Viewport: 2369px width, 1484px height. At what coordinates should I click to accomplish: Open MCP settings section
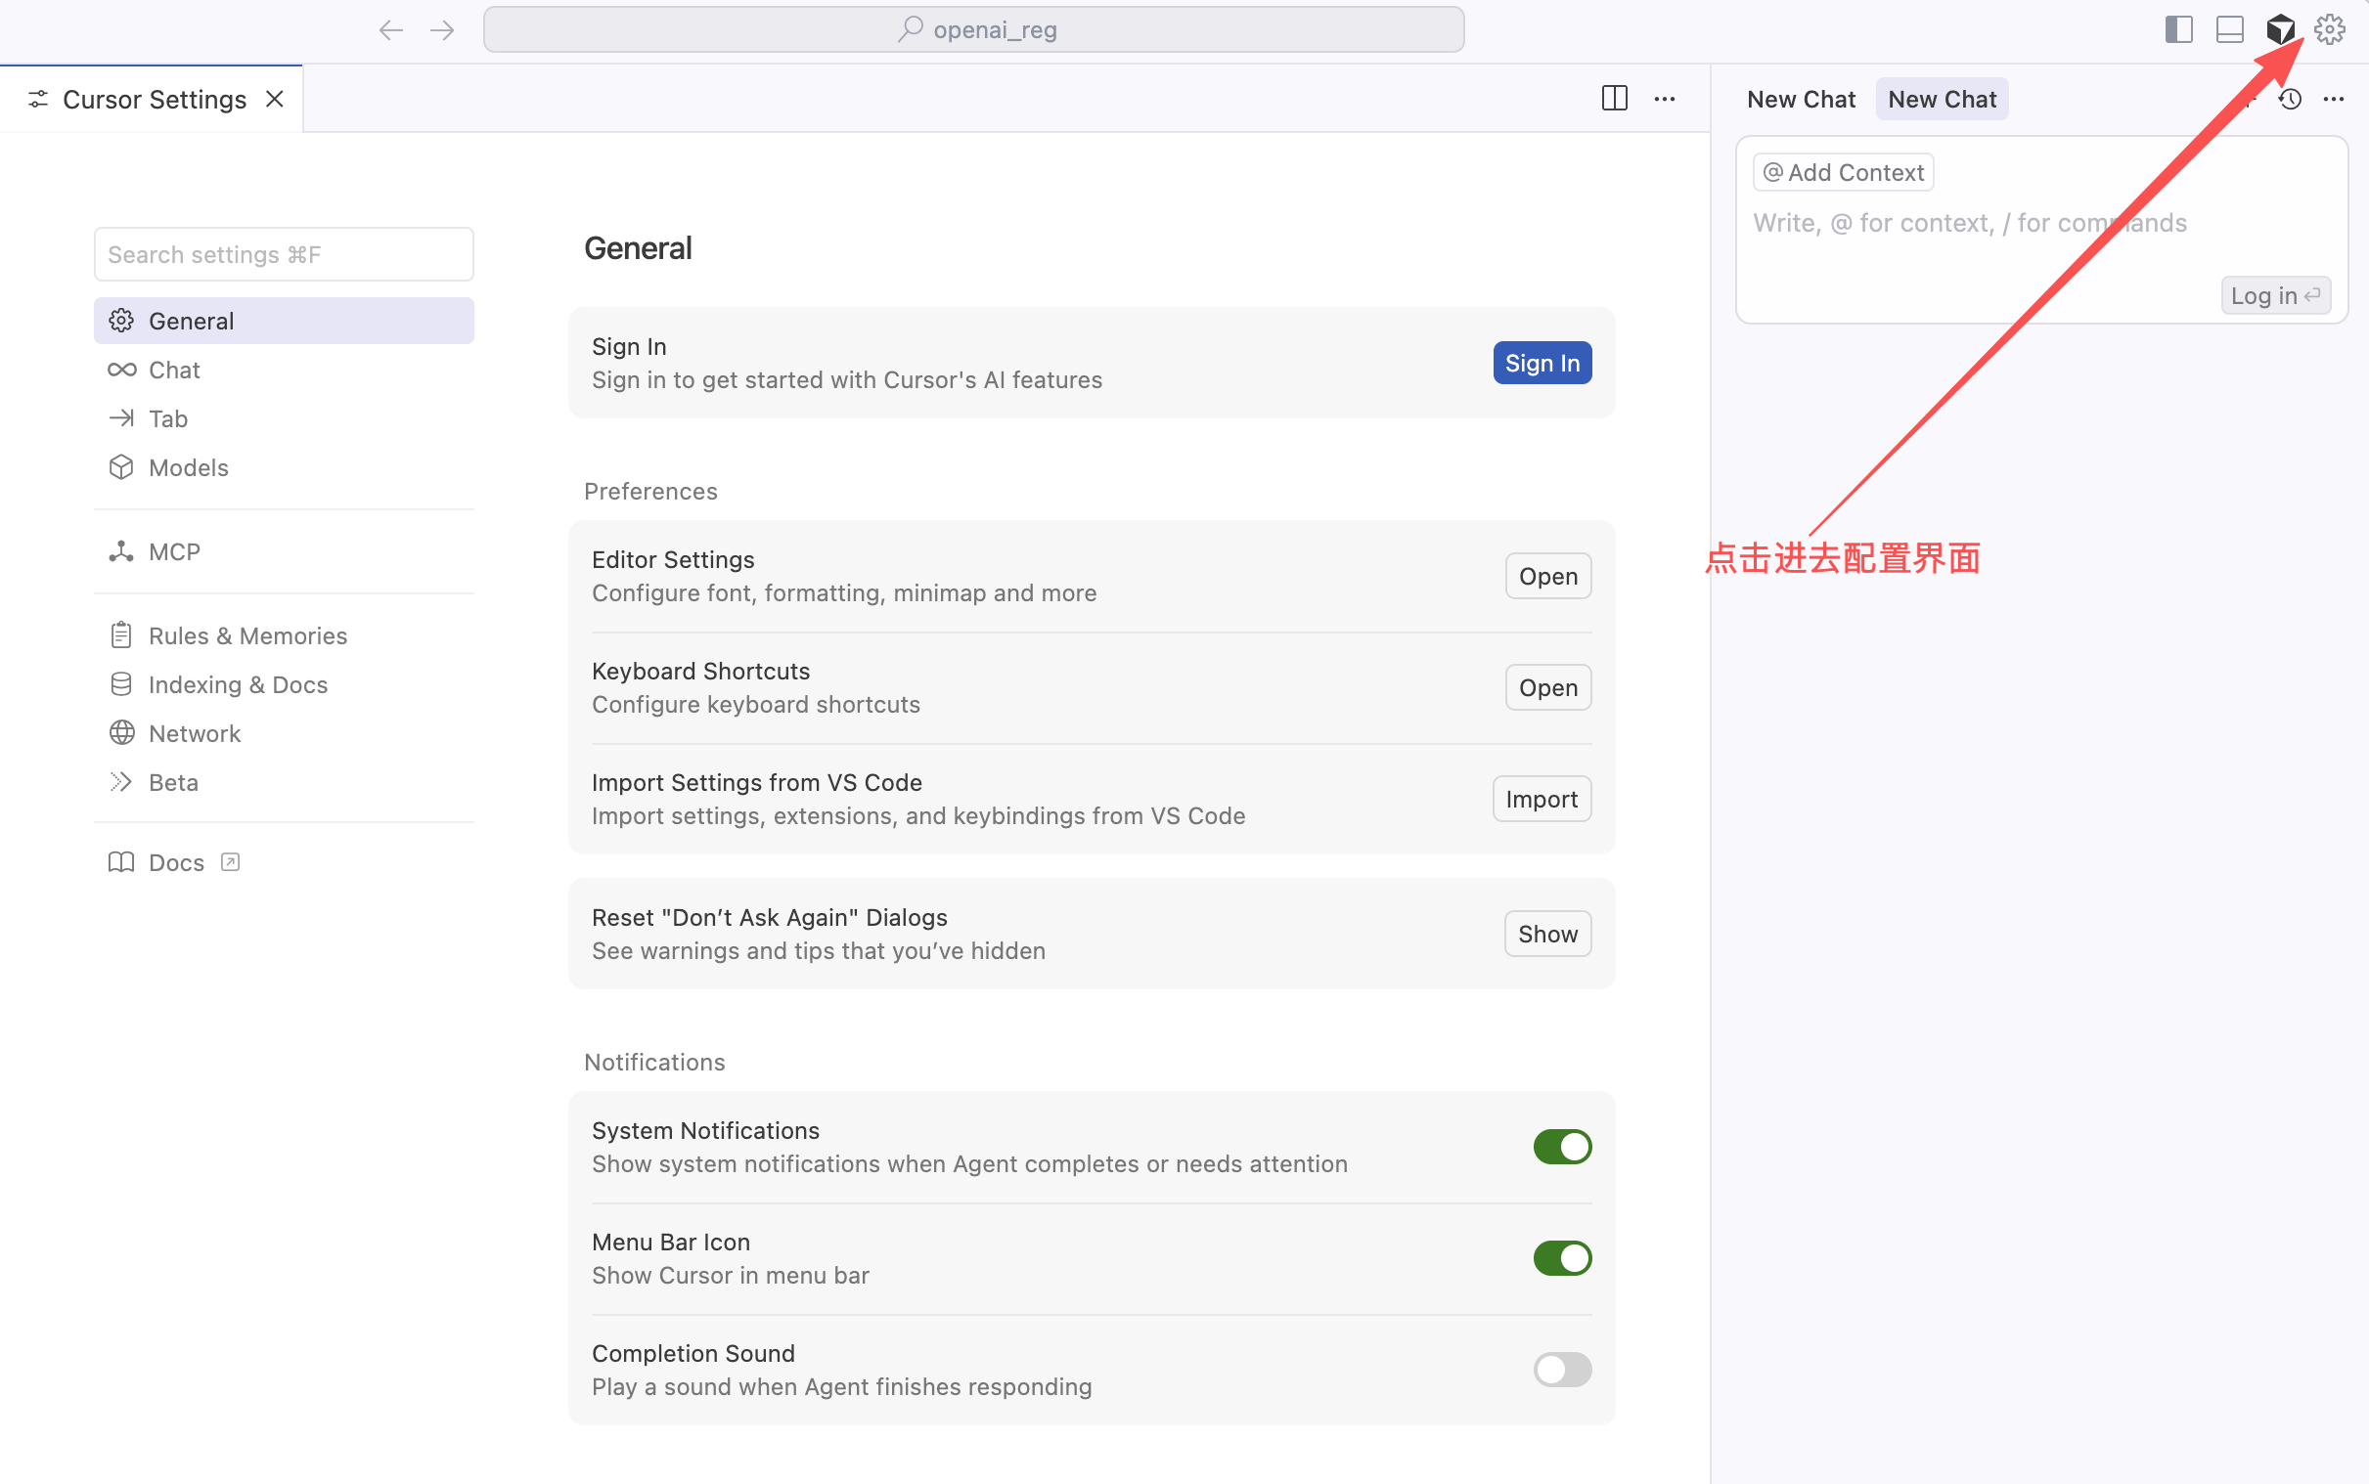(174, 551)
